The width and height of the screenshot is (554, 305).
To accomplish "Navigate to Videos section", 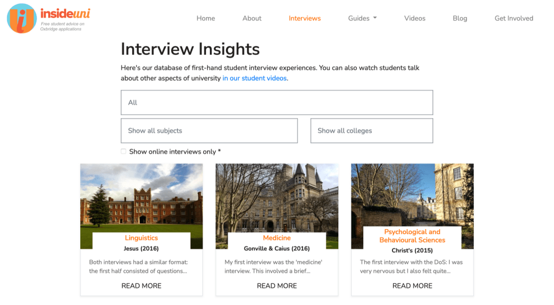I will pos(415,18).
